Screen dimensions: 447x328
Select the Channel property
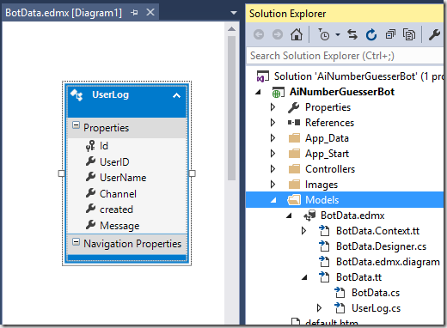pyautogui.click(x=118, y=194)
